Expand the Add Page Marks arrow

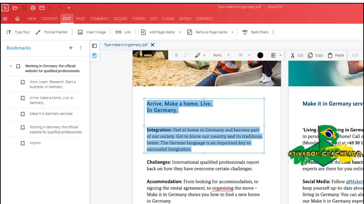[x=180, y=32]
